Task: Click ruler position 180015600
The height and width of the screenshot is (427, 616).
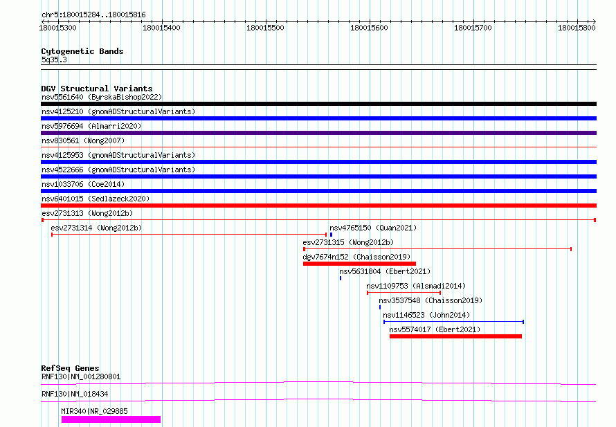Action: [369, 28]
